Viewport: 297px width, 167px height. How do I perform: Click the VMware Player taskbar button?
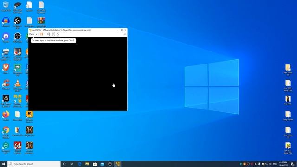[x=117, y=164]
